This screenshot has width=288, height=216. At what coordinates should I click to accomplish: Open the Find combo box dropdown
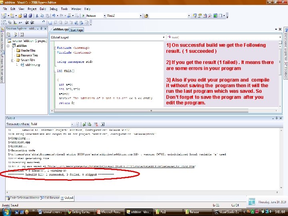pos(189,16)
